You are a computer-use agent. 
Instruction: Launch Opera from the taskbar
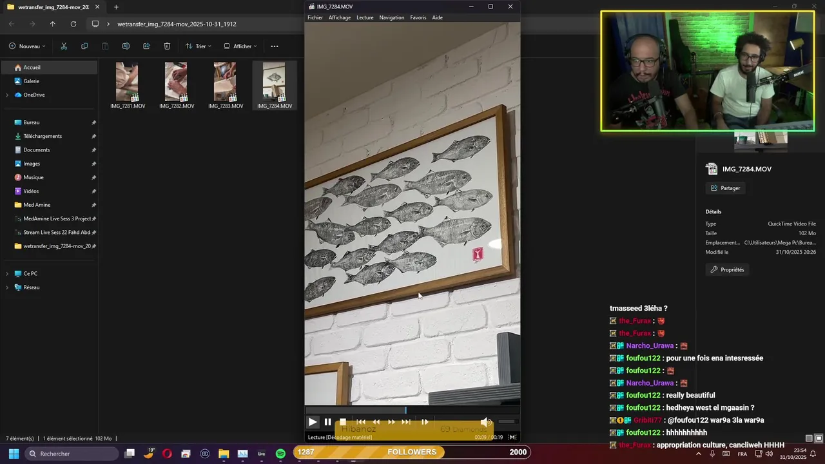(x=167, y=454)
